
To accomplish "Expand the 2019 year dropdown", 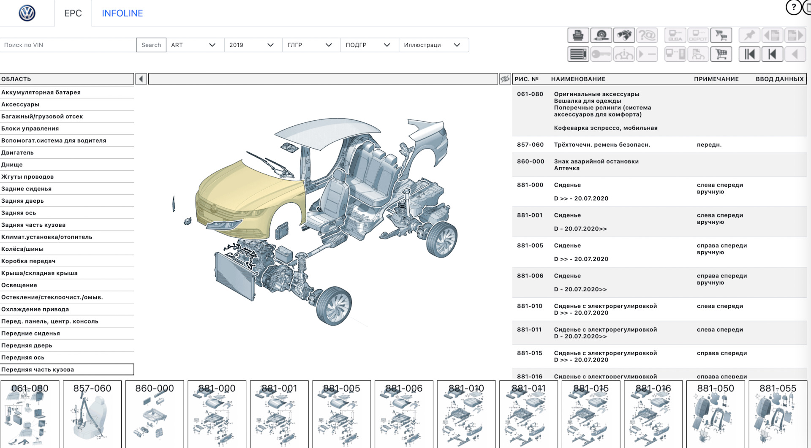I will (x=253, y=45).
